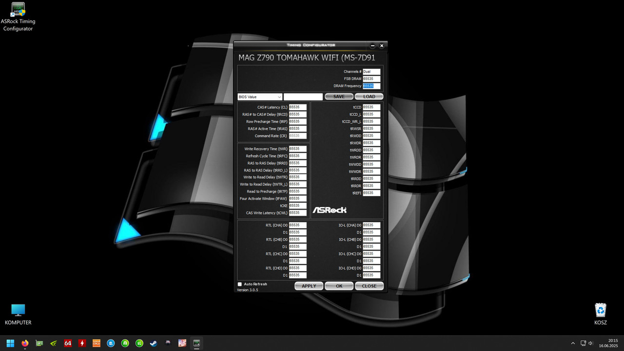
Task: Open the Windows Start menu
Action: (x=10, y=343)
